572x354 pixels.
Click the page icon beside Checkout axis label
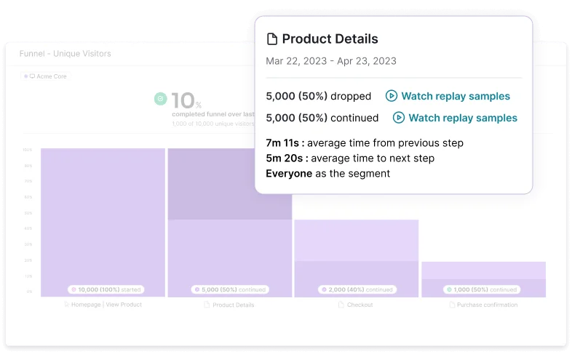click(341, 305)
